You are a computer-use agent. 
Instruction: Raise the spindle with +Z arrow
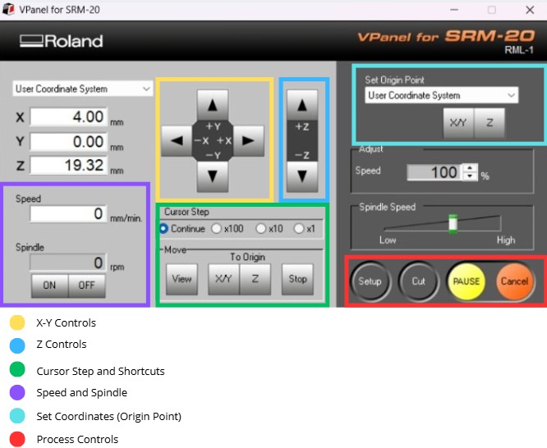coord(302,104)
